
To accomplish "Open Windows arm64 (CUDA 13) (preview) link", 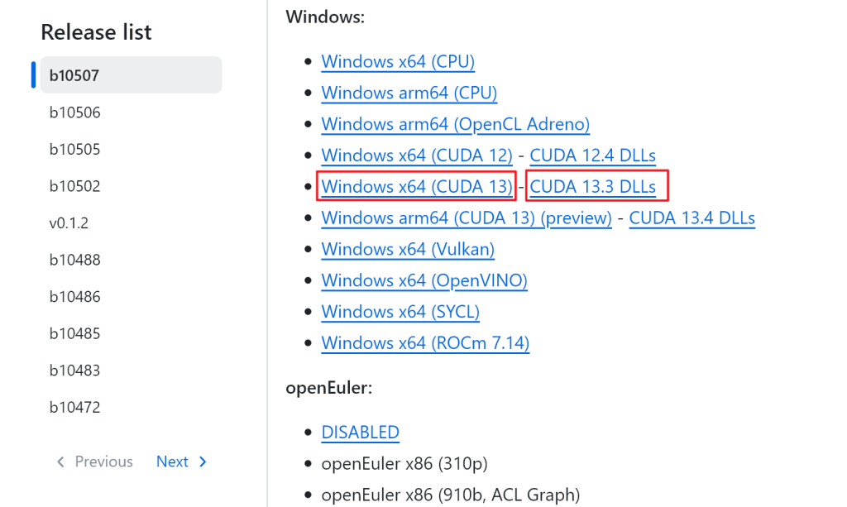I will coord(467,218).
